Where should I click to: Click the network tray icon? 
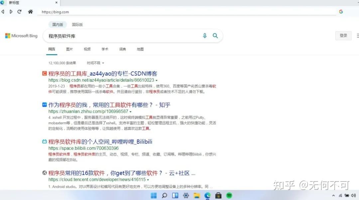pos(340,195)
